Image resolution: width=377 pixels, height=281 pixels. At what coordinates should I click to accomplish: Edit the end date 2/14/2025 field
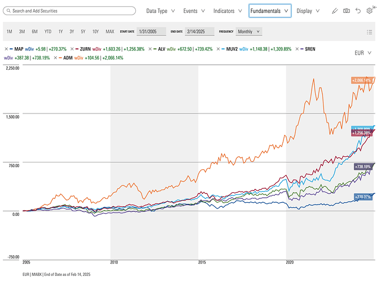[199, 31]
